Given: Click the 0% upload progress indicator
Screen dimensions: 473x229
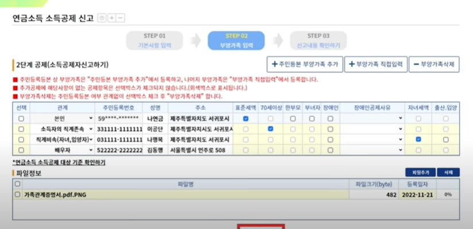Looking at the screenshot, I should [448, 195].
